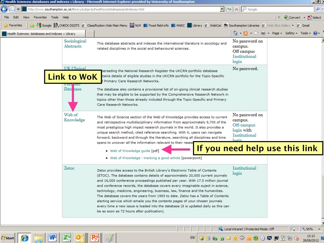The height and width of the screenshot is (243, 324).
Task: Click the browser Forward arrow button
Action: [12, 9]
